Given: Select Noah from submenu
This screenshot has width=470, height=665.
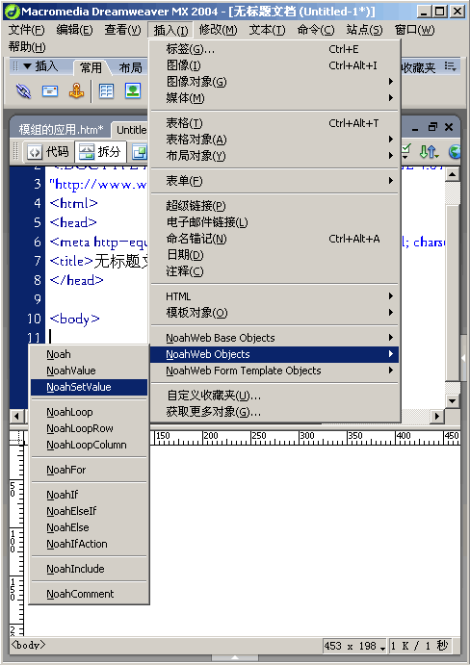Looking at the screenshot, I should coord(90,354).
